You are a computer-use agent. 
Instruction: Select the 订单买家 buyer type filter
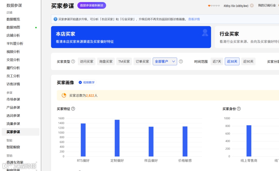pos(142,61)
